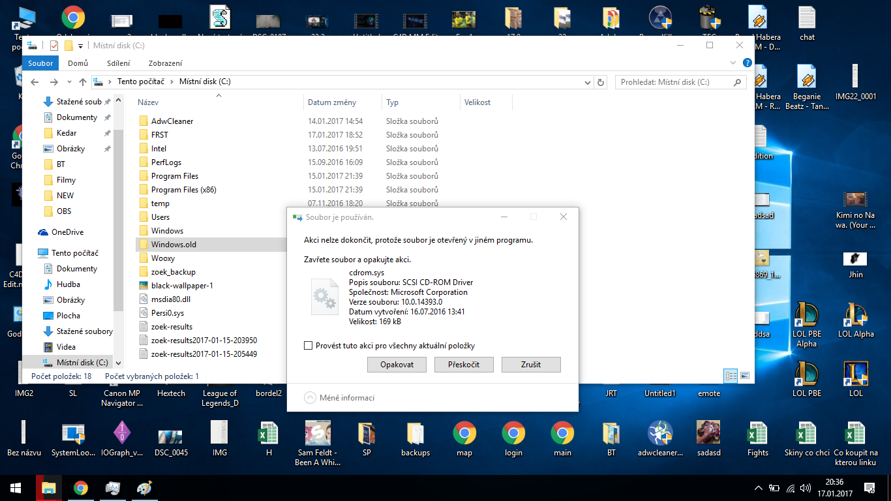
Task: Click the Opakovat button
Action: click(x=397, y=365)
